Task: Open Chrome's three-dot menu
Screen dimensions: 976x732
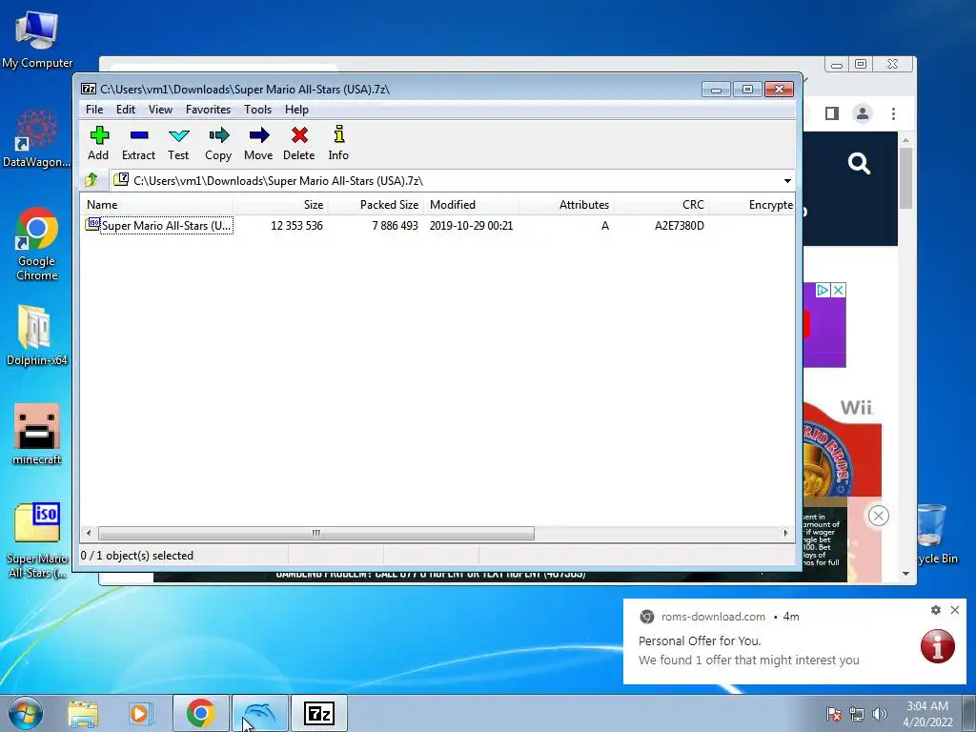Action: (893, 114)
